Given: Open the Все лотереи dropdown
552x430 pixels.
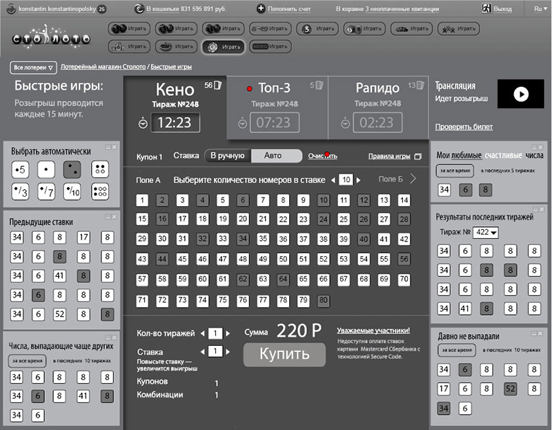Looking at the screenshot, I should 32,68.
